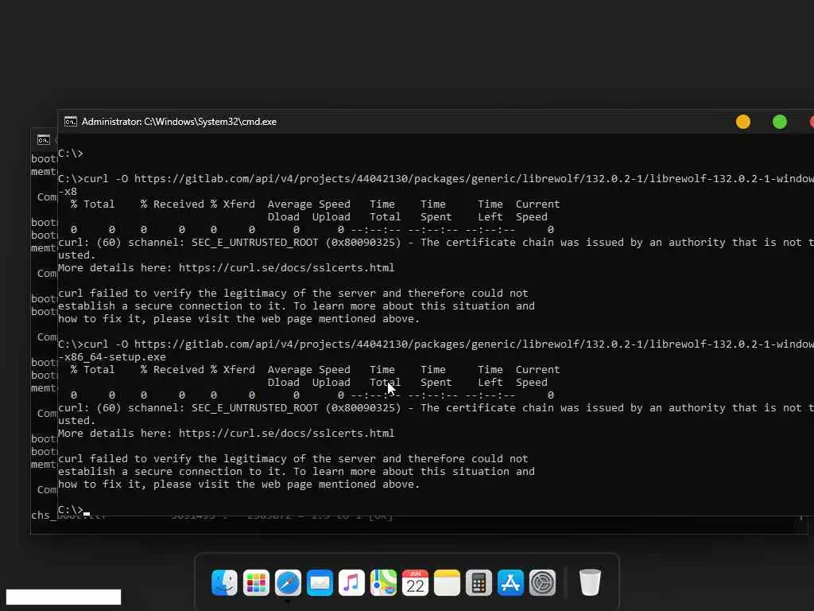
Task: Click "chs_boot" text in background window
Action: pos(44,516)
